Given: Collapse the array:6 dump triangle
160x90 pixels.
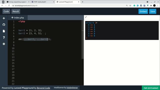Looking at the screenshot, I should pos(96,23).
